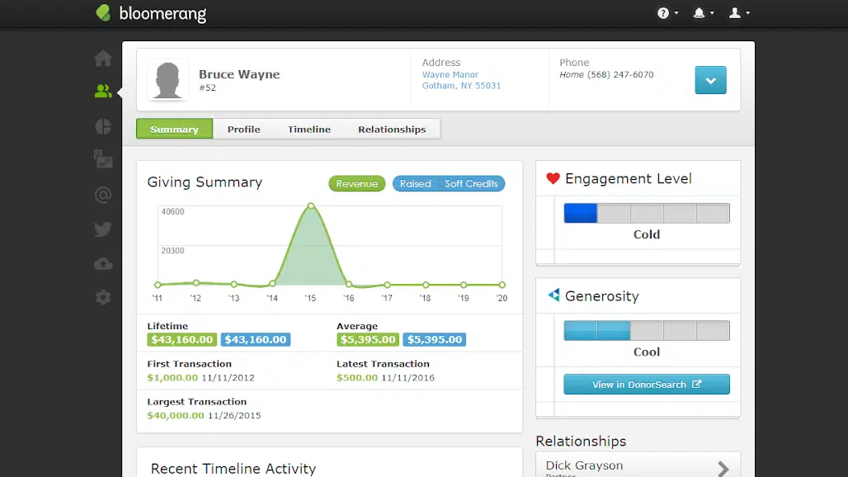848x477 pixels.
Task: Click the Cool generosity label
Action: 646,352
